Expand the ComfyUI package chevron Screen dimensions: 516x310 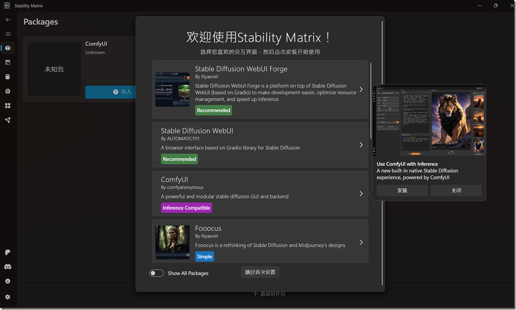361,193
